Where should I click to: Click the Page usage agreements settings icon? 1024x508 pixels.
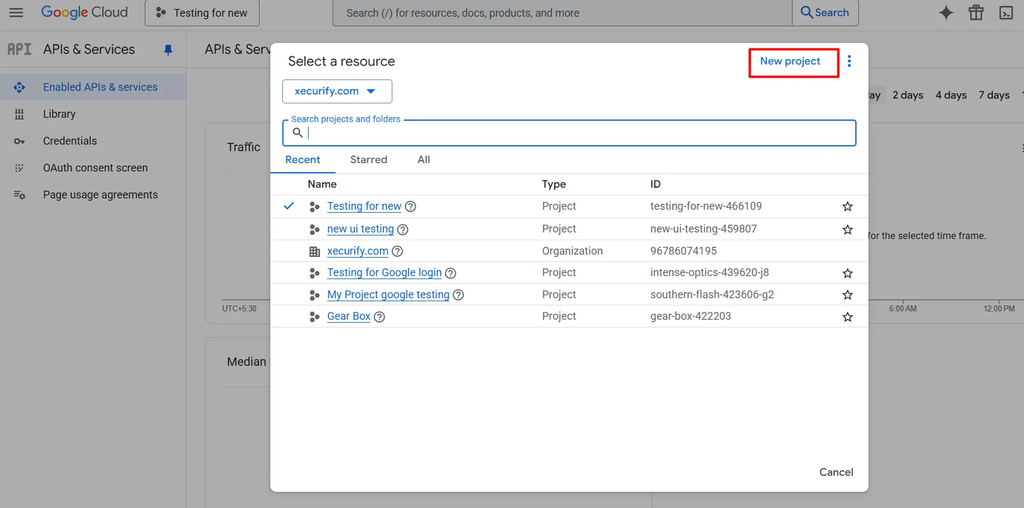(x=19, y=195)
